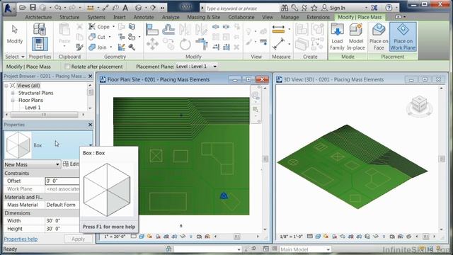The height and width of the screenshot is (255, 453).
Task: Click the Align tool in Modify panel
Action: [x=152, y=29]
